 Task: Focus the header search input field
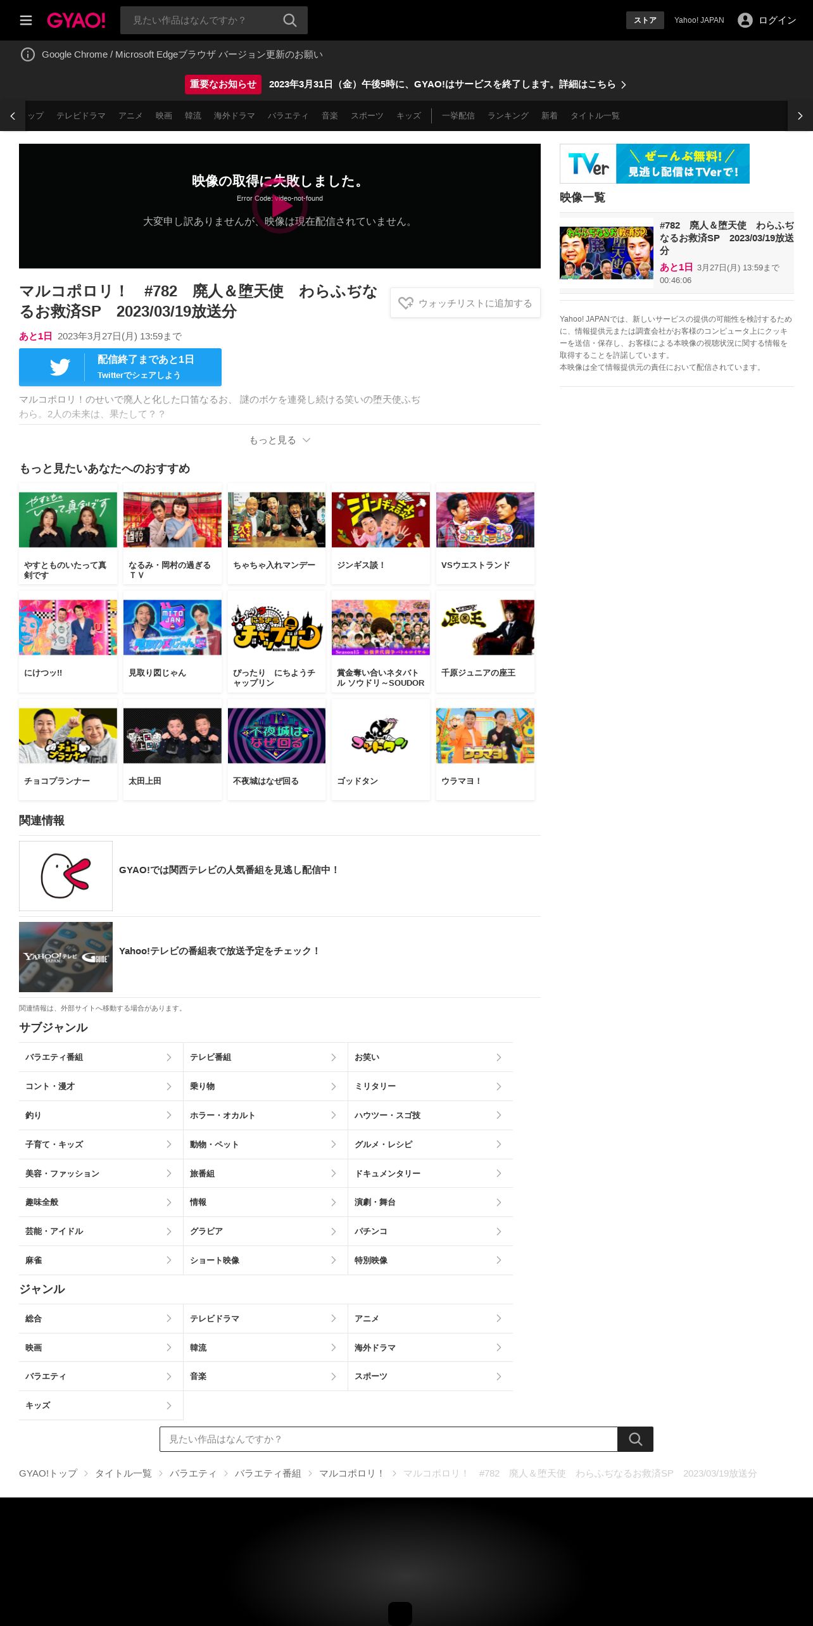(203, 20)
